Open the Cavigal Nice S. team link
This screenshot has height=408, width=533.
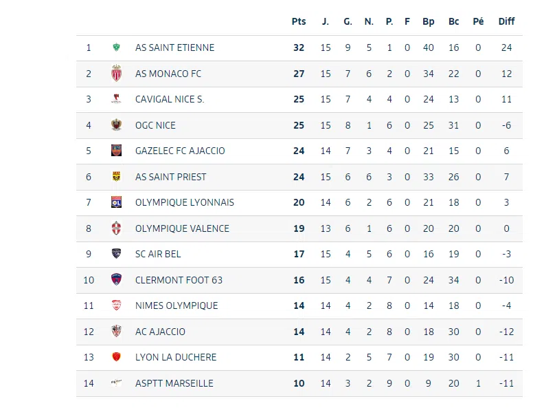pyautogui.click(x=170, y=99)
